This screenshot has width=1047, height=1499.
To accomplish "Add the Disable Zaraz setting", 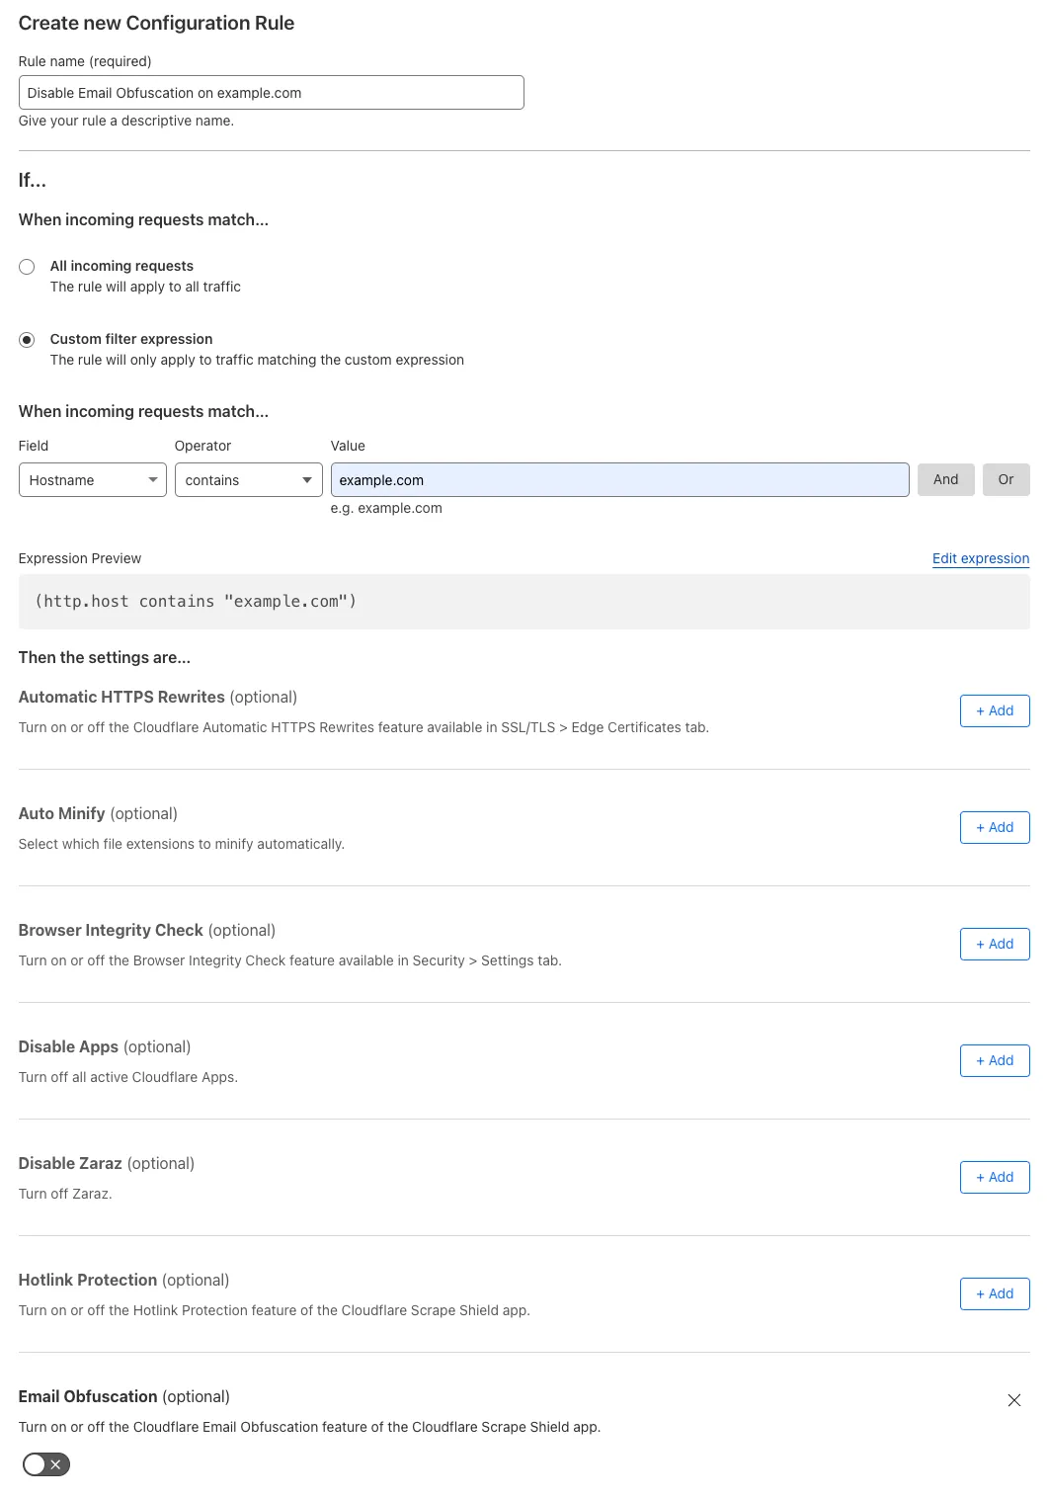I will 994,1177.
